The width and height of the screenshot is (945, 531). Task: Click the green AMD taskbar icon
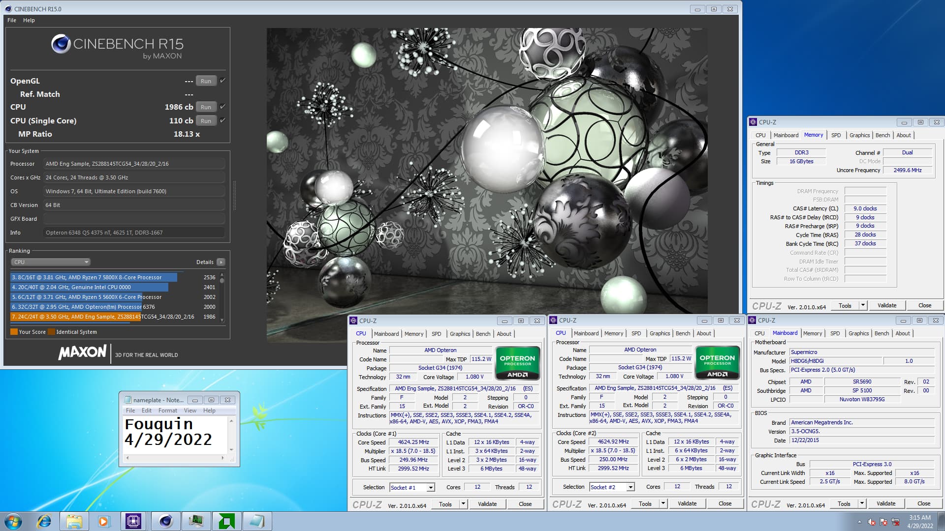[226, 521]
